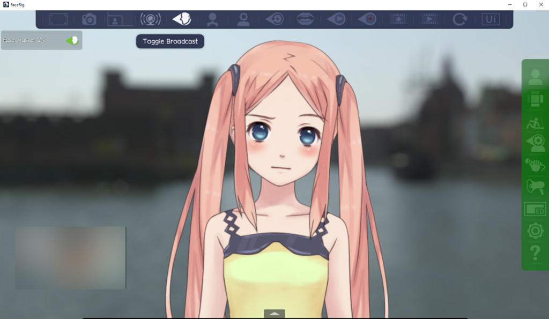Viewport: 549px width, 319px height.
Task: Toggle face tracking in the top toolbar
Action: point(182,19)
